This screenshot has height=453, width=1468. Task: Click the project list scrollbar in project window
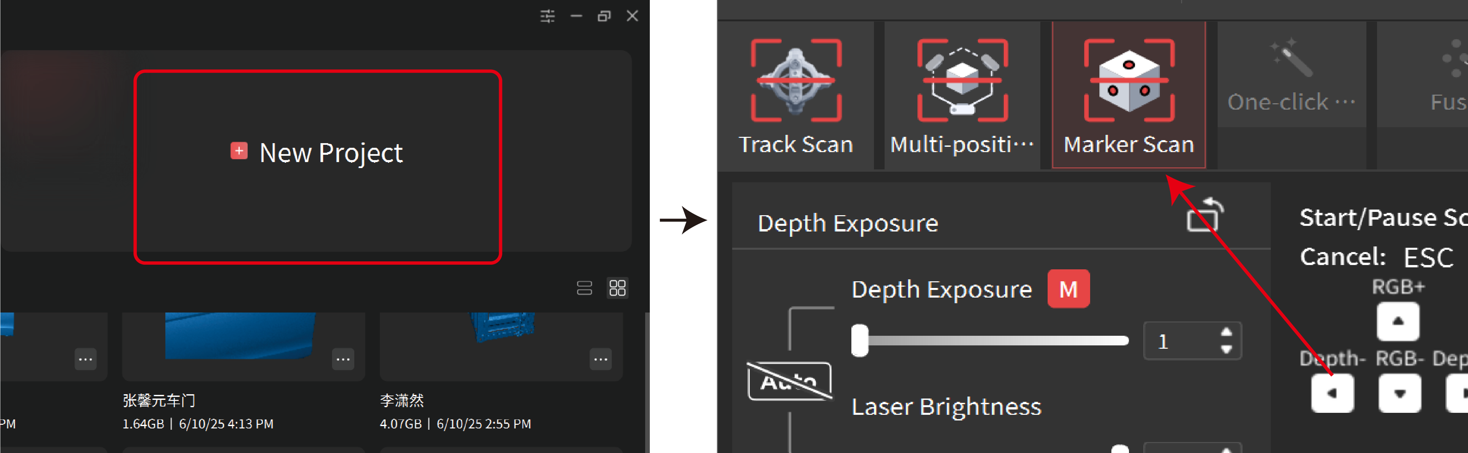click(647, 382)
